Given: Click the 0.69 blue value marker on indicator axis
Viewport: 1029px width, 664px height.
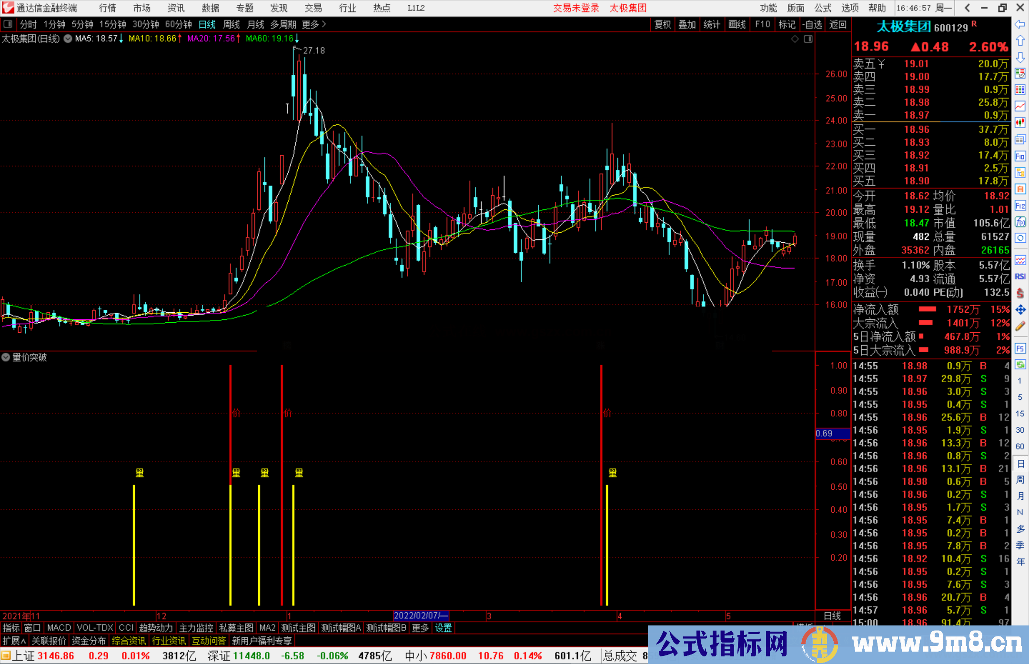Looking at the screenshot, I should [832, 433].
